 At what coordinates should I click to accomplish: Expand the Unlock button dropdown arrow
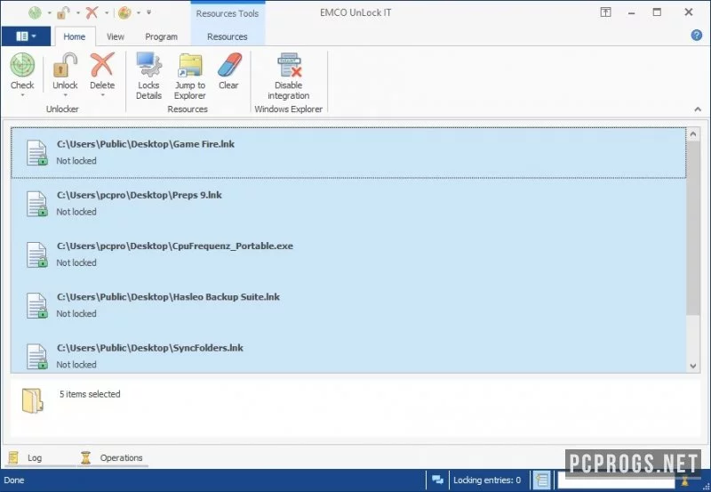click(x=65, y=95)
